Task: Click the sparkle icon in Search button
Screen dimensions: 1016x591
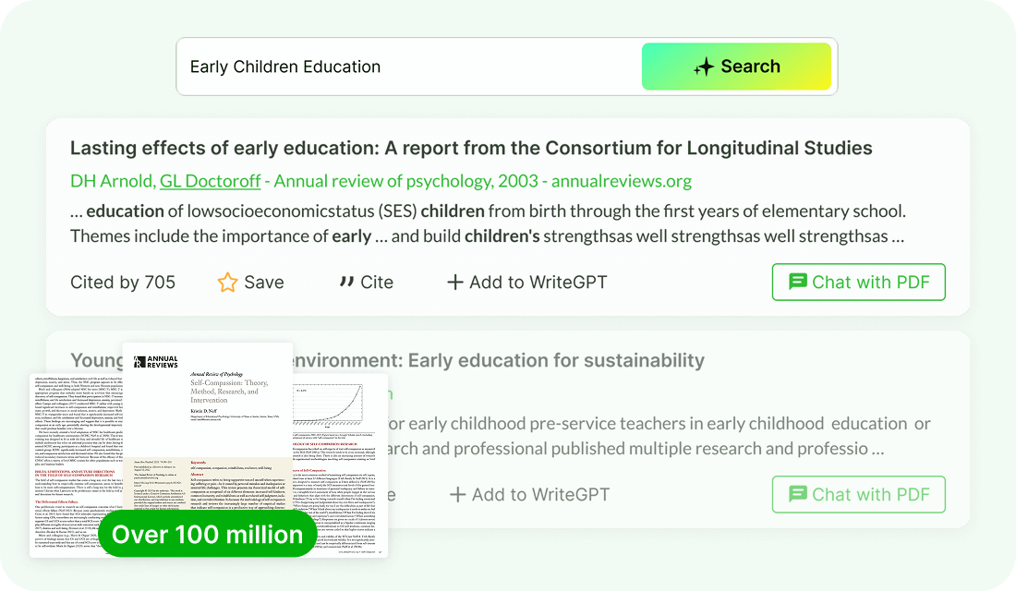Action: pyautogui.click(x=704, y=66)
